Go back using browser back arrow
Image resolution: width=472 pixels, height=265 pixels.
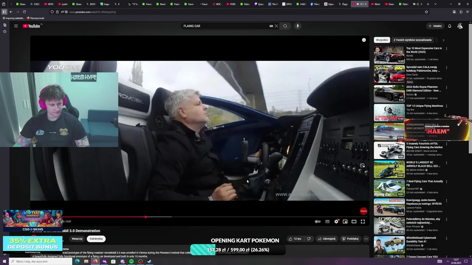click(11, 12)
